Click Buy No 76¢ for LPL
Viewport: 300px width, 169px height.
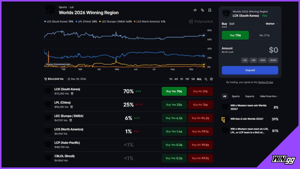click(x=200, y=105)
